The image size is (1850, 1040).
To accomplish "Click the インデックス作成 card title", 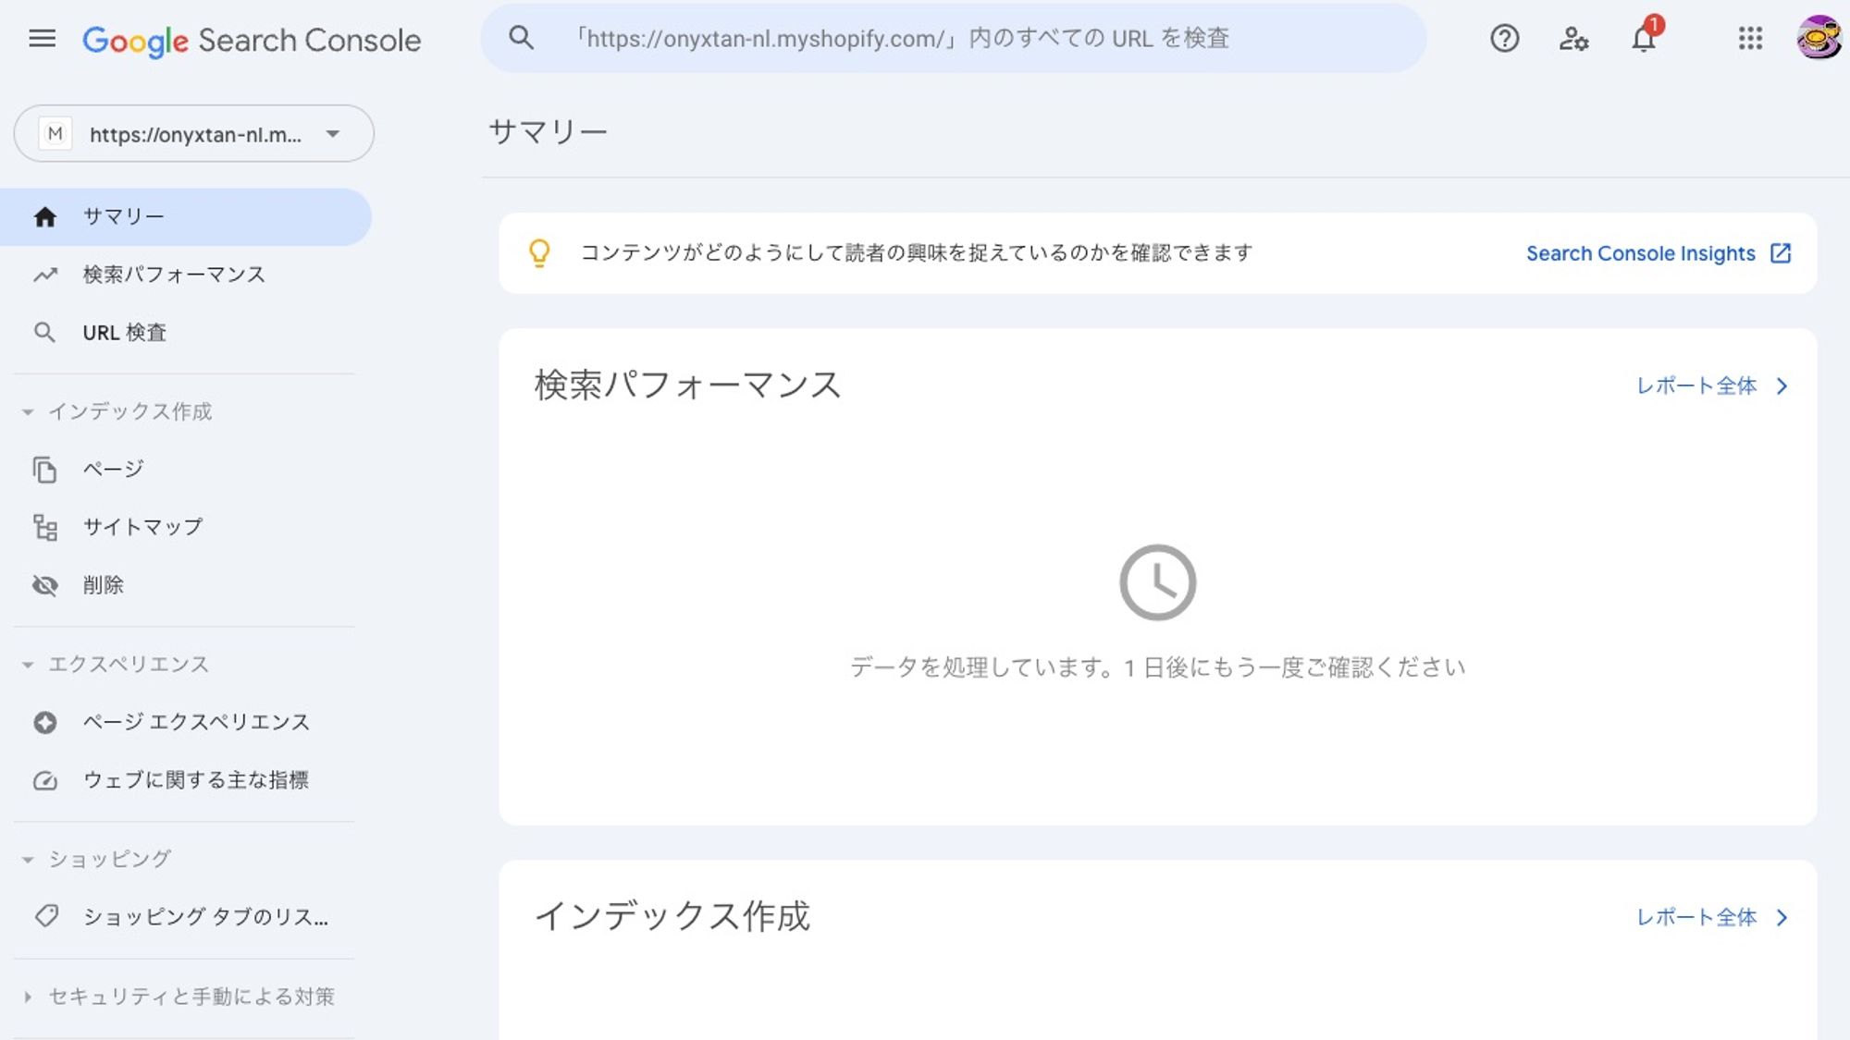I will coord(672,916).
